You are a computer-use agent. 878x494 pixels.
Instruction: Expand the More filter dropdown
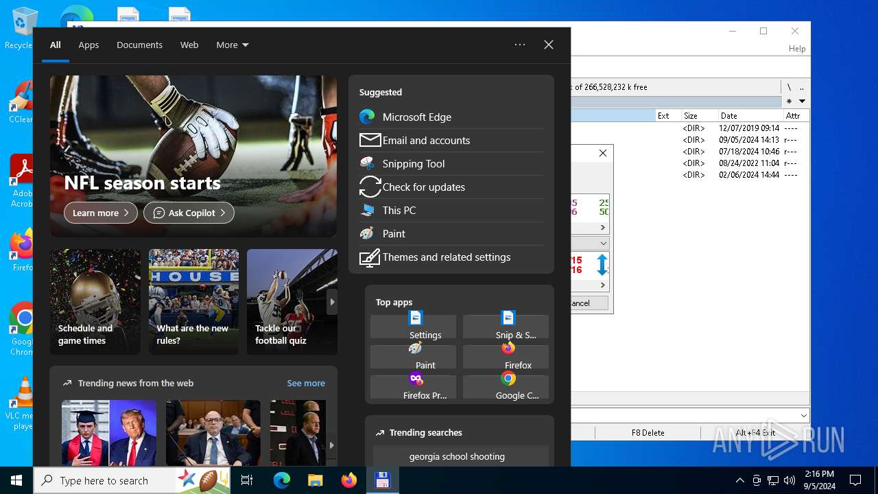(x=233, y=45)
